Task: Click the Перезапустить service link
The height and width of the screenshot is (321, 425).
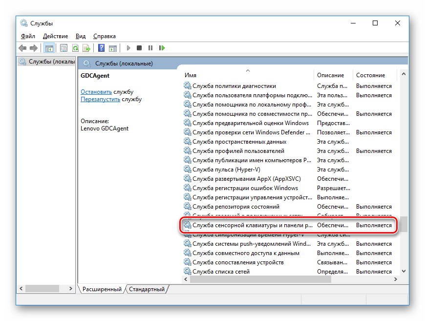Action: tap(100, 99)
